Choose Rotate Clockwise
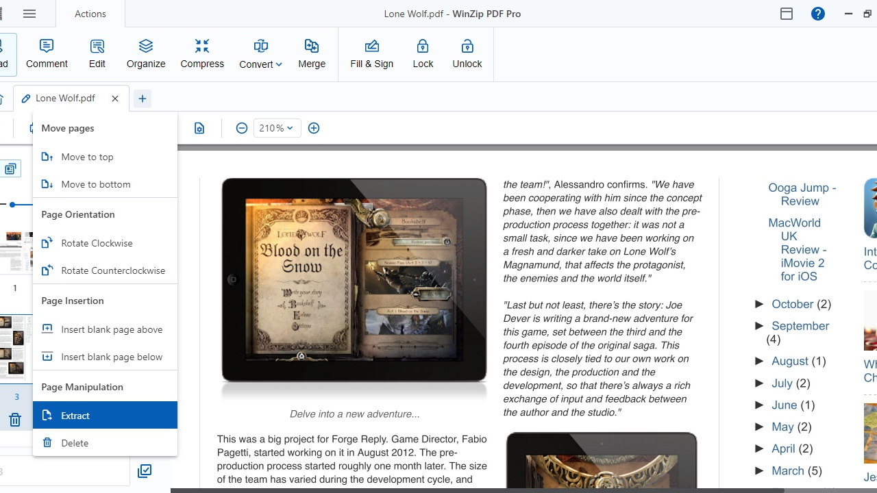The image size is (877, 493). tap(105, 243)
